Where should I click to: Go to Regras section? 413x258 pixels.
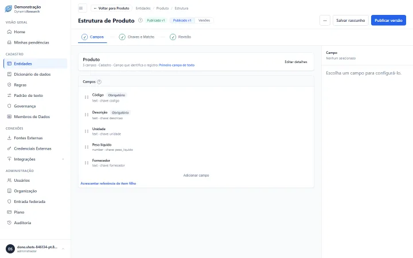point(36,85)
